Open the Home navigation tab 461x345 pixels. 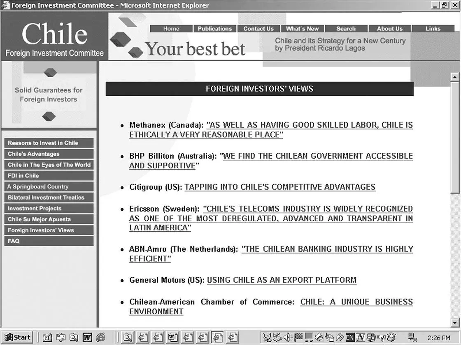(171, 28)
